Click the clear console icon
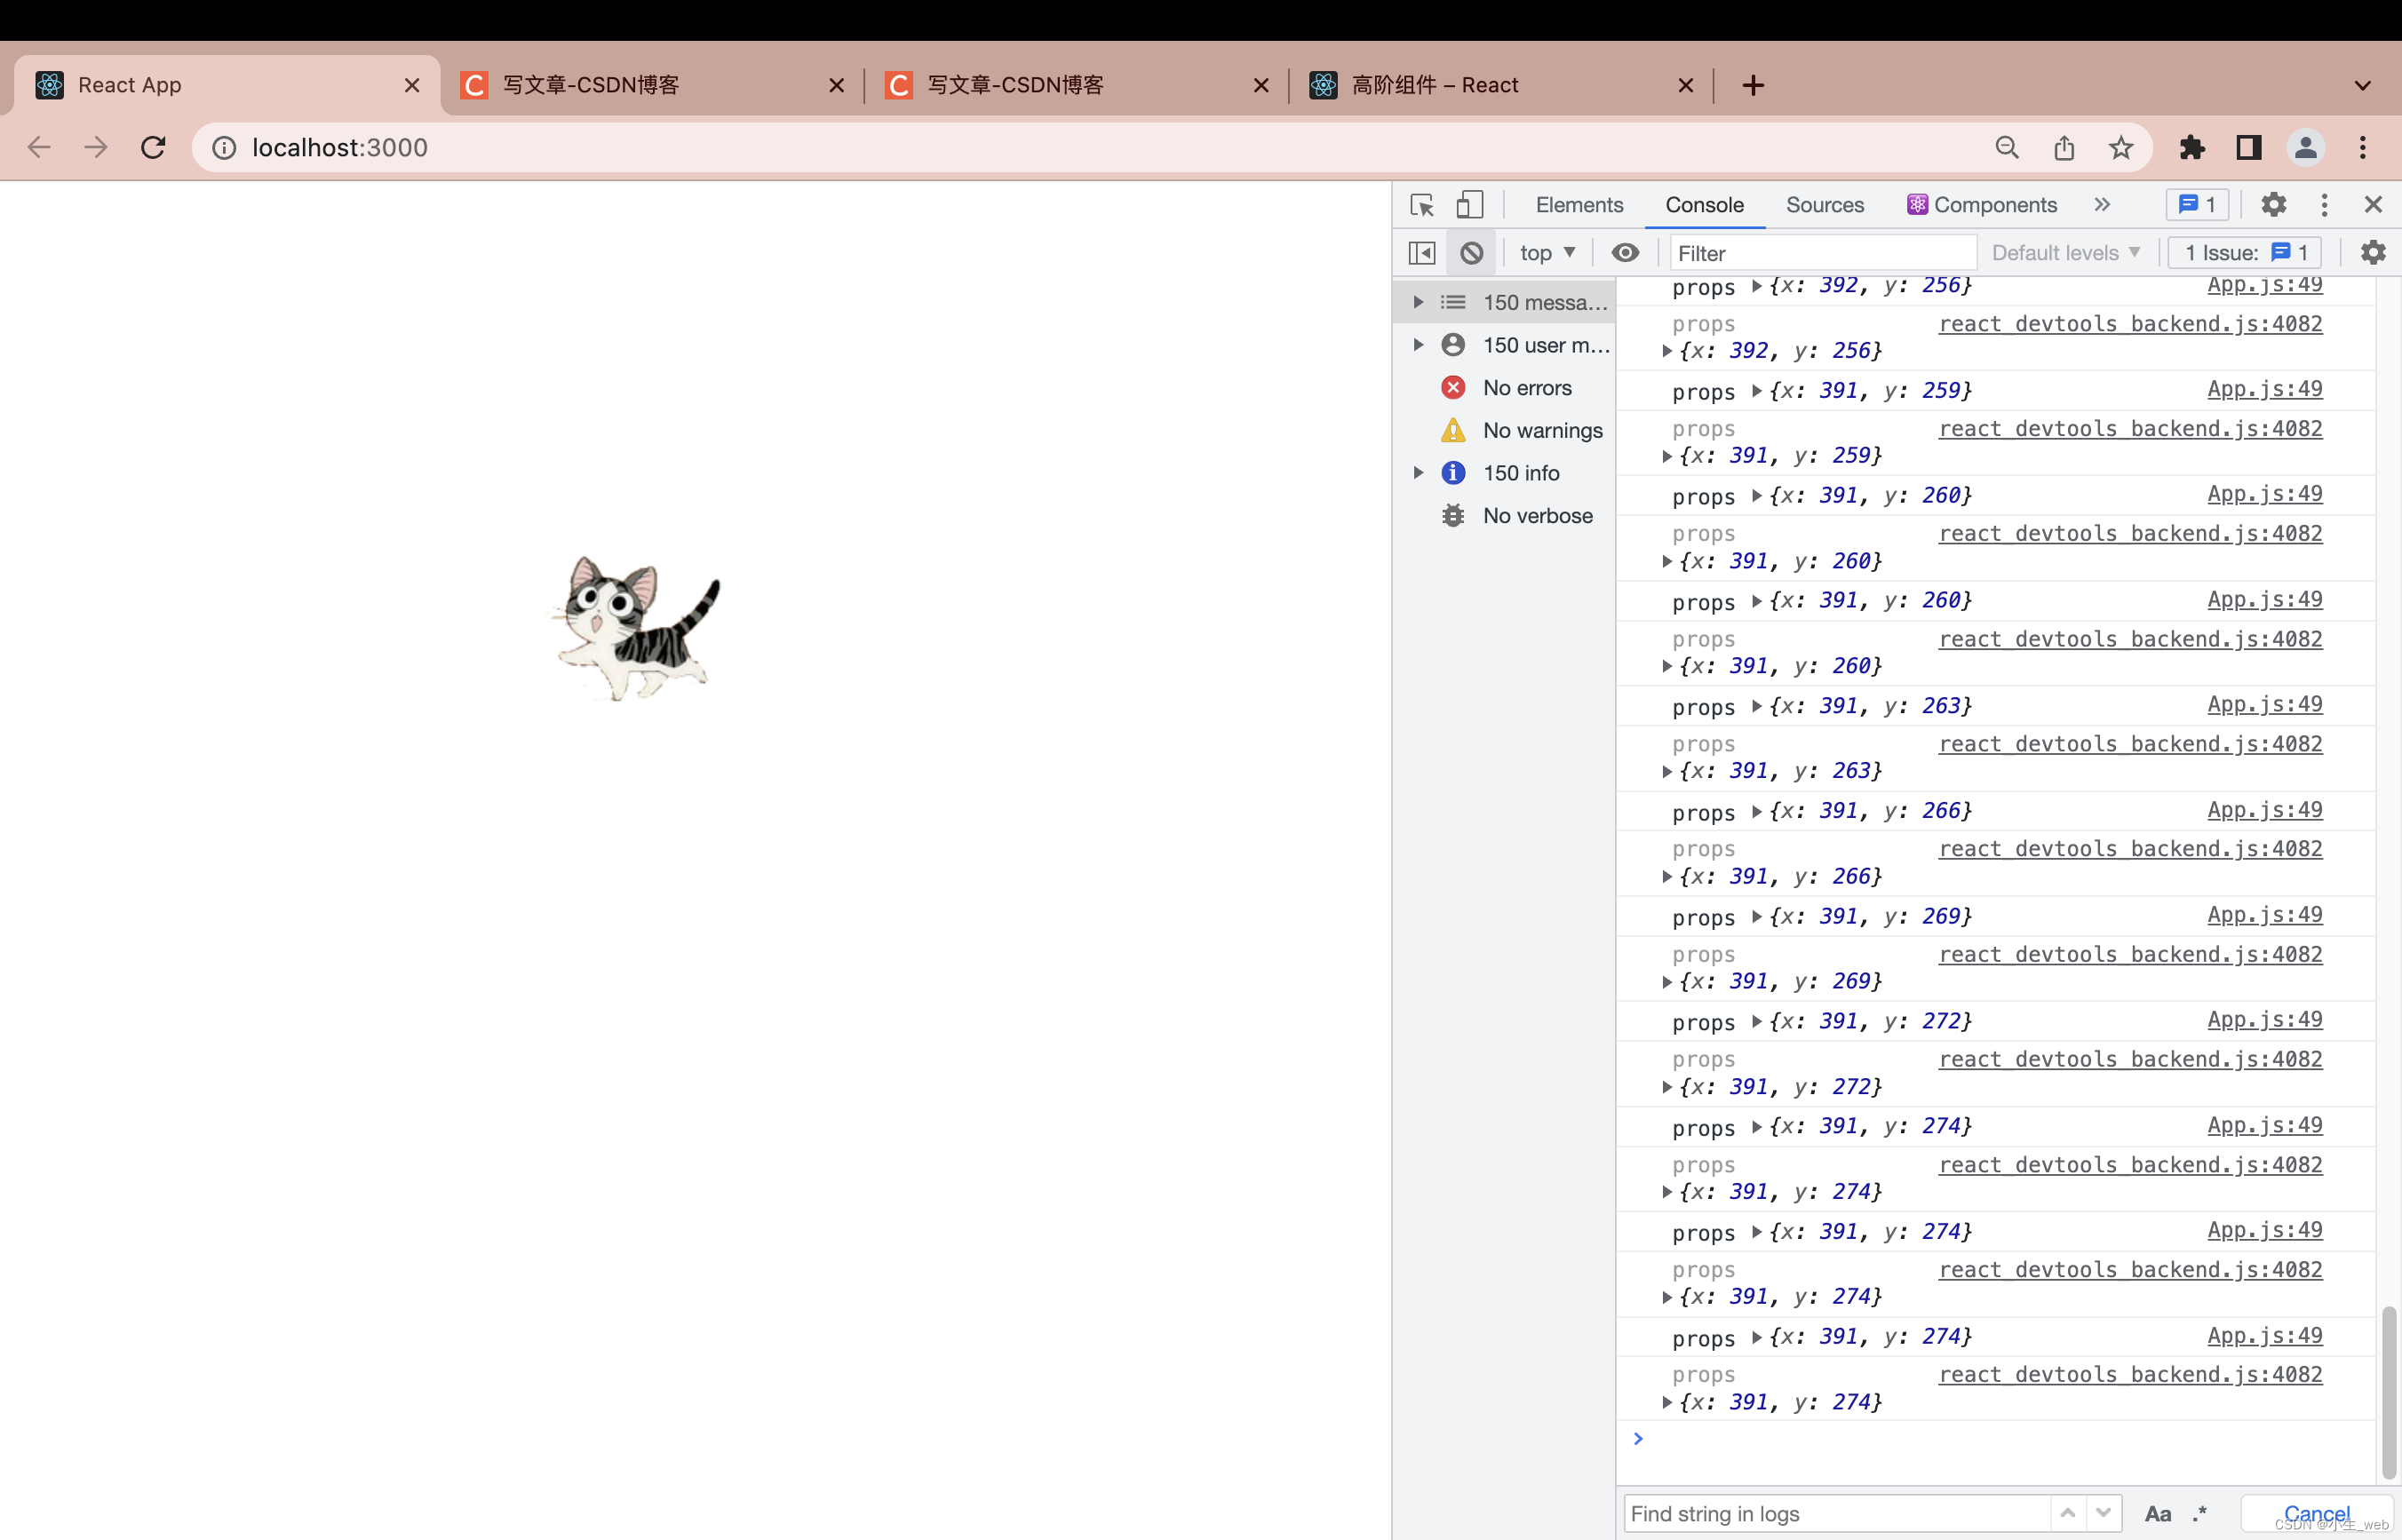This screenshot has width=2402, height=1540. (x=1474, y=252)
